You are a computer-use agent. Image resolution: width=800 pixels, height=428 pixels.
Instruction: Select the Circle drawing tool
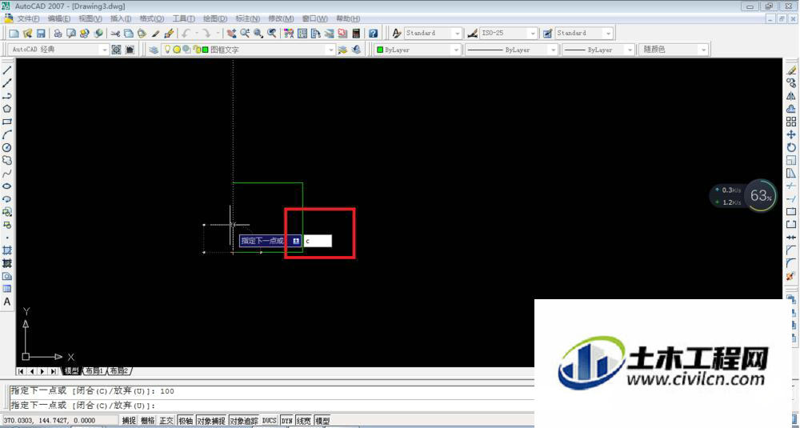click(7, 147)
